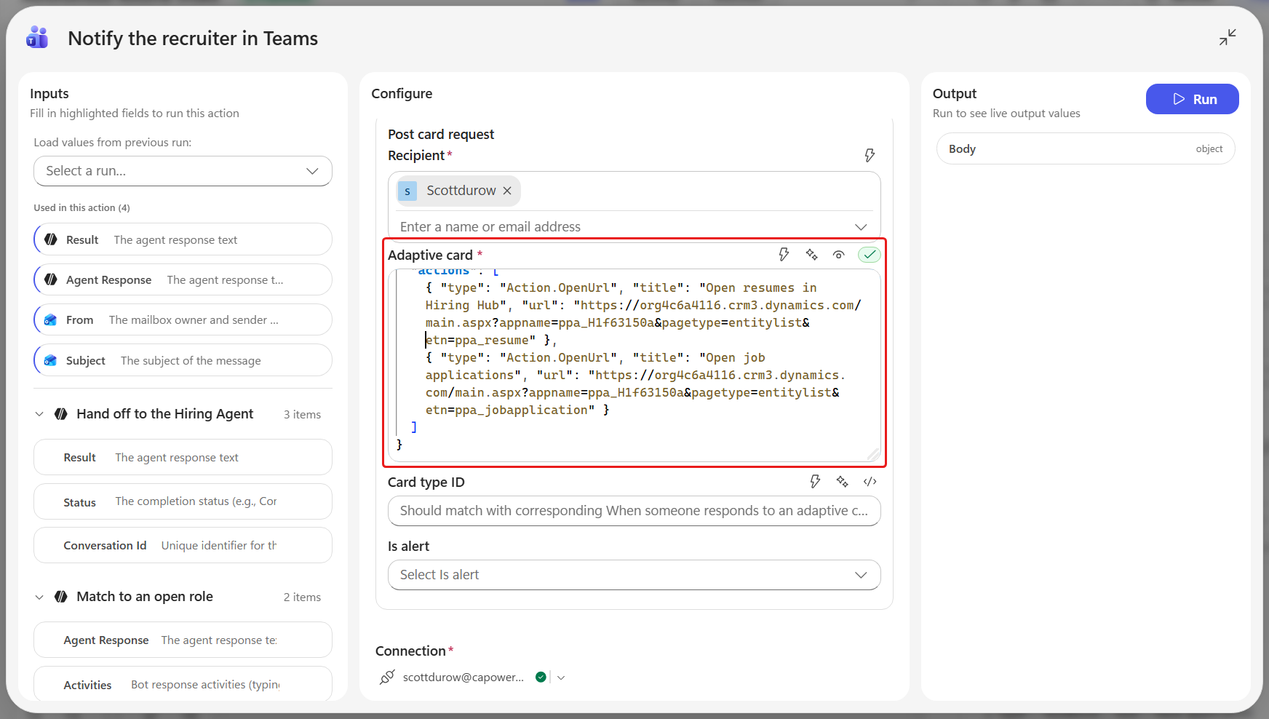Screen dimensions: 1269x719
Task: Select the Status completion status item
Action: [183, 501]
